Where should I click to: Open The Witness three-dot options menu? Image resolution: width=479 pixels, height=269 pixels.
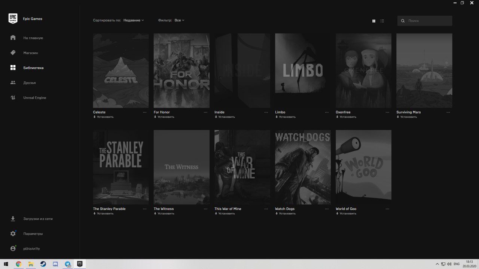[x=205, y=209]
